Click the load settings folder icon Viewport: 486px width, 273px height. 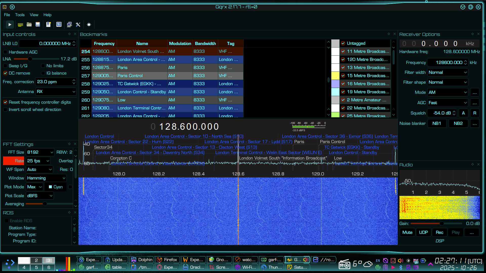tap(29, 25)
